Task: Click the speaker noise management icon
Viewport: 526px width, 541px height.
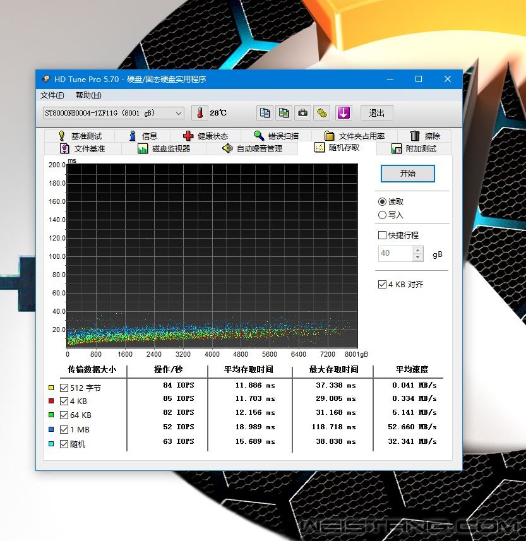Action: pos(227,148)
